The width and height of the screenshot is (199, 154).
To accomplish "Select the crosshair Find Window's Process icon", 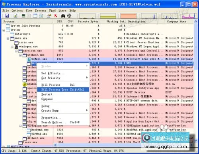I will tap(69, 16).
